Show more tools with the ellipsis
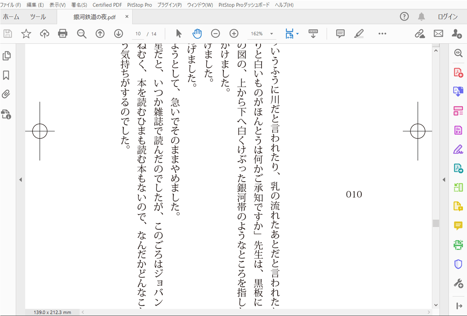This screenshot has height=316, width=467. [382, 34]
